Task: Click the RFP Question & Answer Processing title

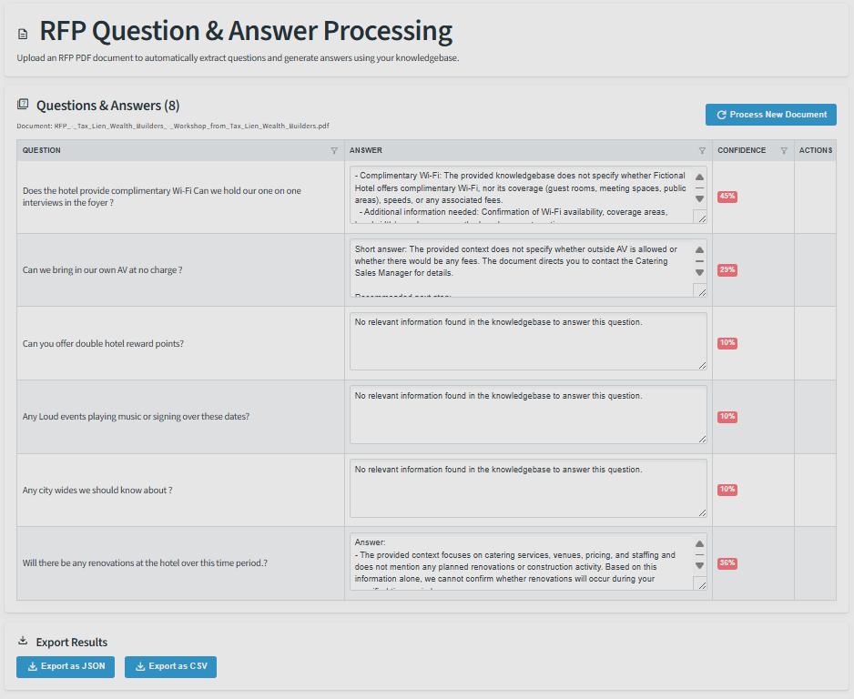Action: (246, 30)
